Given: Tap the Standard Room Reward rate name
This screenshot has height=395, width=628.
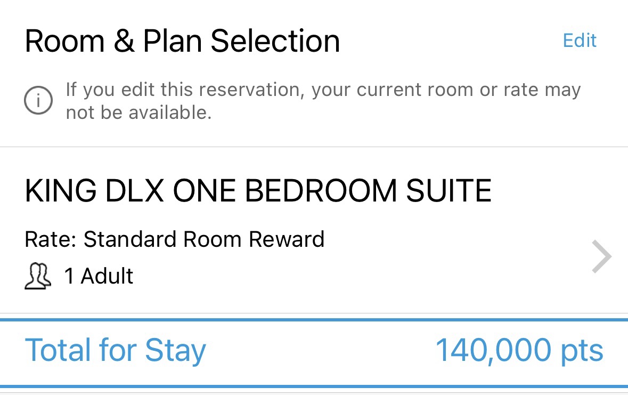Looking at the screenshot, I should [204, 239].
